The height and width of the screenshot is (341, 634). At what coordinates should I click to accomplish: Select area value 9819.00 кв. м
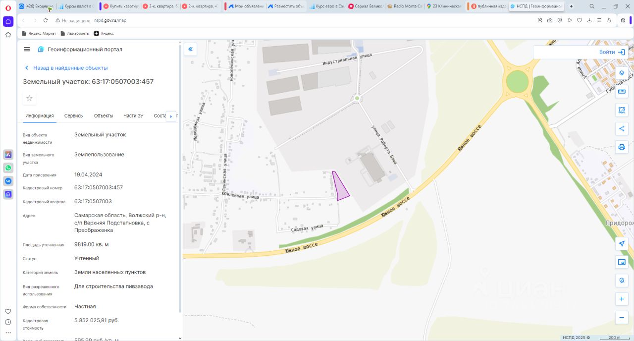(x=92, y=244)
